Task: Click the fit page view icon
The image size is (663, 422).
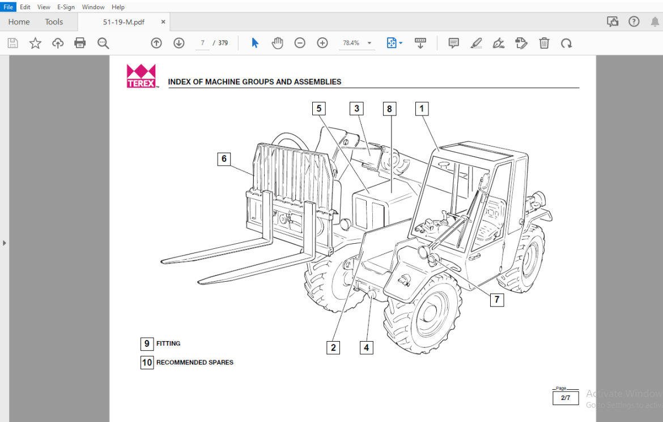Action: pos(392,43)
